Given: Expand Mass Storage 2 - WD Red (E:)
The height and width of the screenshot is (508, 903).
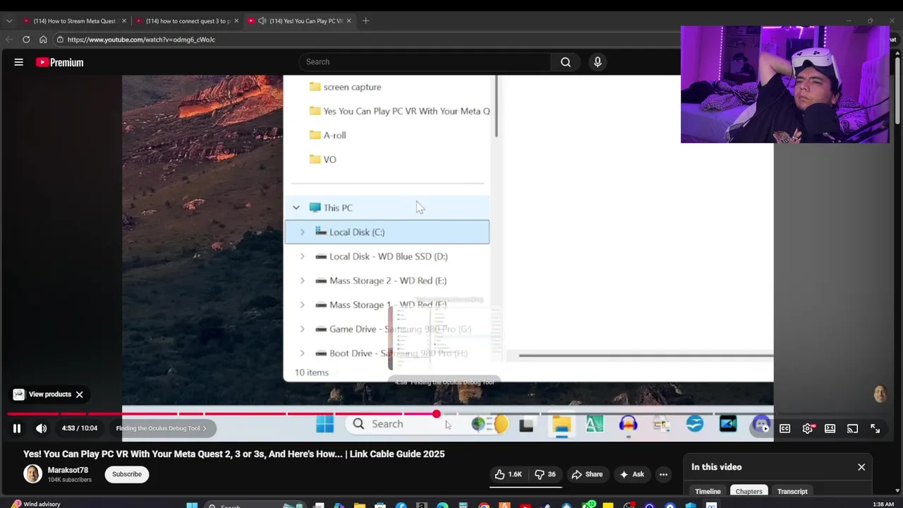Looking at the screenshot, I should 302,280.
